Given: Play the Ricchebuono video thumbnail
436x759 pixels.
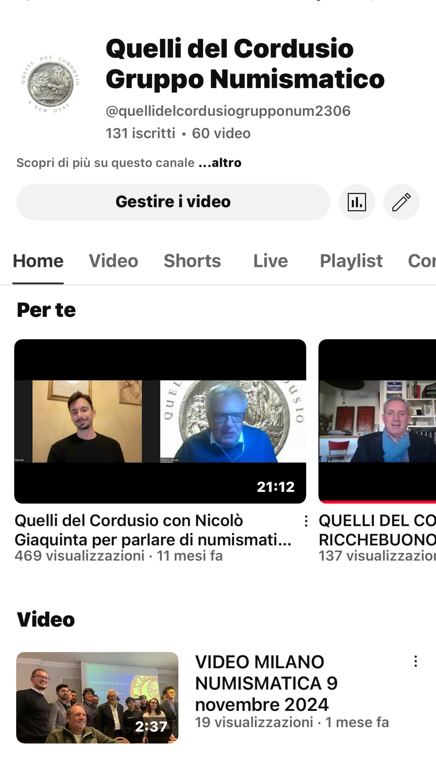Looking at the screenshot, I should (377, 421).
